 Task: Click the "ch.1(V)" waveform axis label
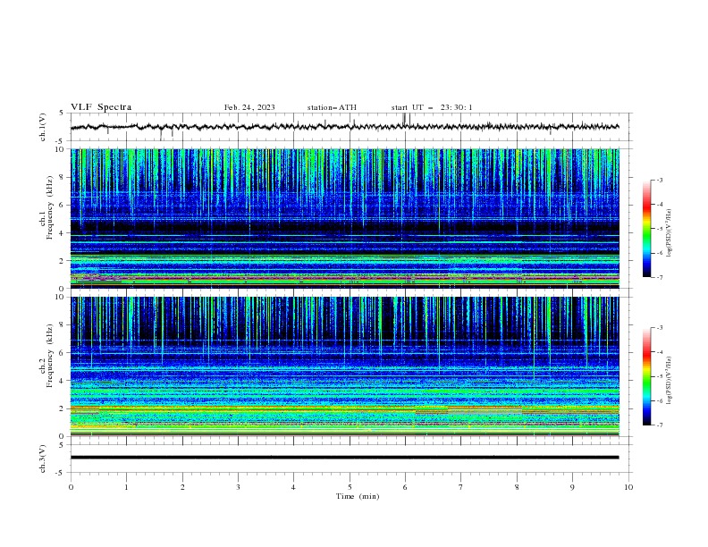(43, 127)
